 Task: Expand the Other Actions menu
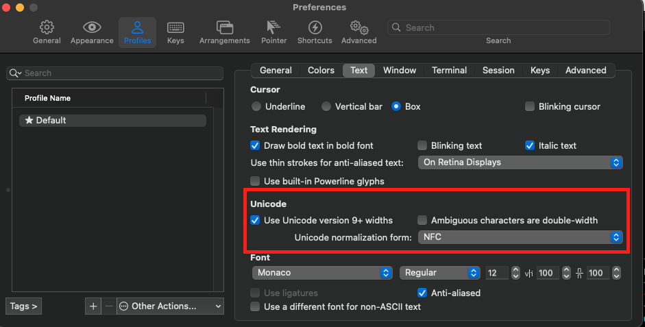tap(170, 306)
